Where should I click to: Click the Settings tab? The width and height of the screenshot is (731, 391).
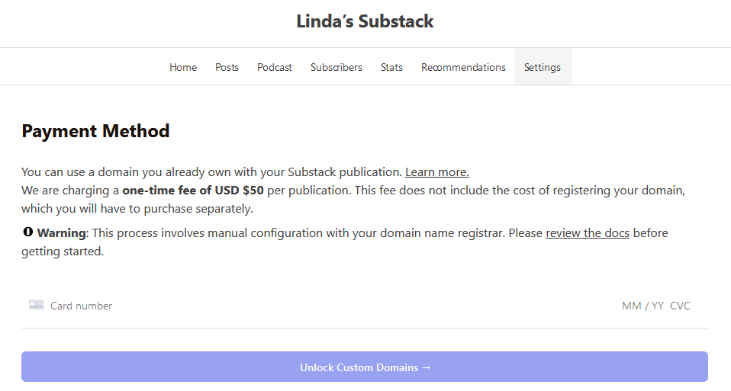(543, 67)
